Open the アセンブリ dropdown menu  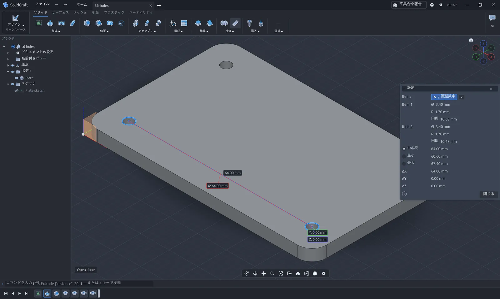[x=147, y=31]
